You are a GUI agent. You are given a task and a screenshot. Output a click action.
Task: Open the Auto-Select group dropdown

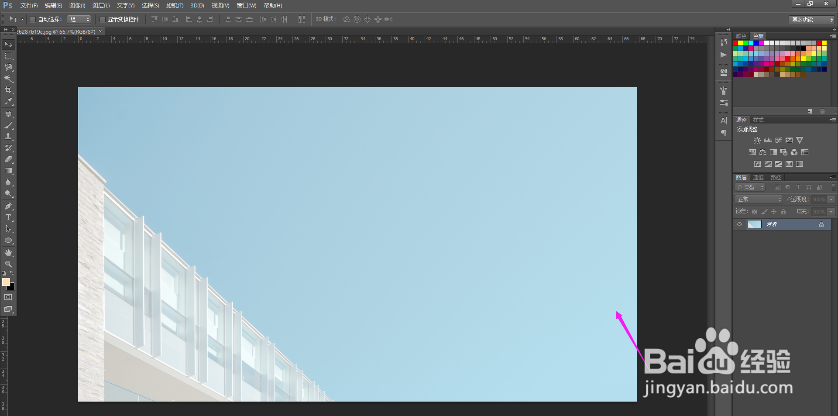coord(79,19)
